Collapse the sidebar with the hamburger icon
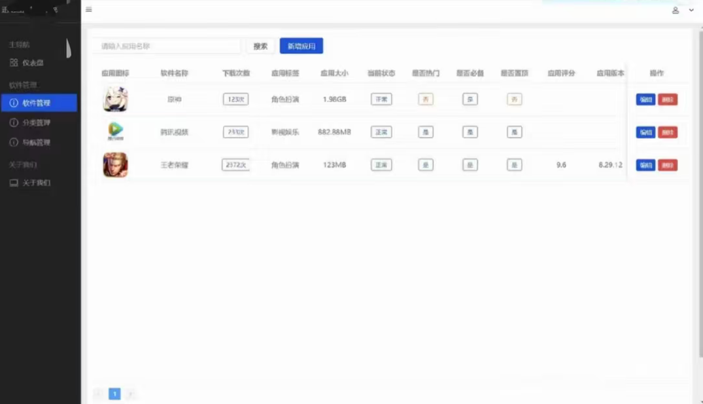The image size is (703, 404). coord(89,10)
